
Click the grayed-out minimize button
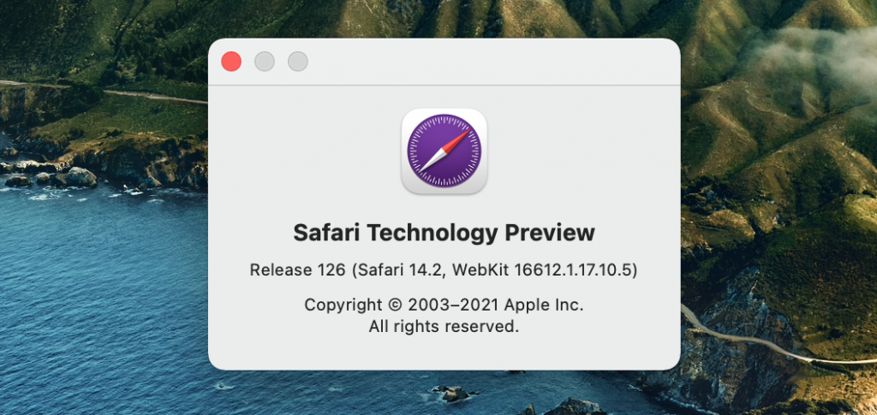[265, 62]
